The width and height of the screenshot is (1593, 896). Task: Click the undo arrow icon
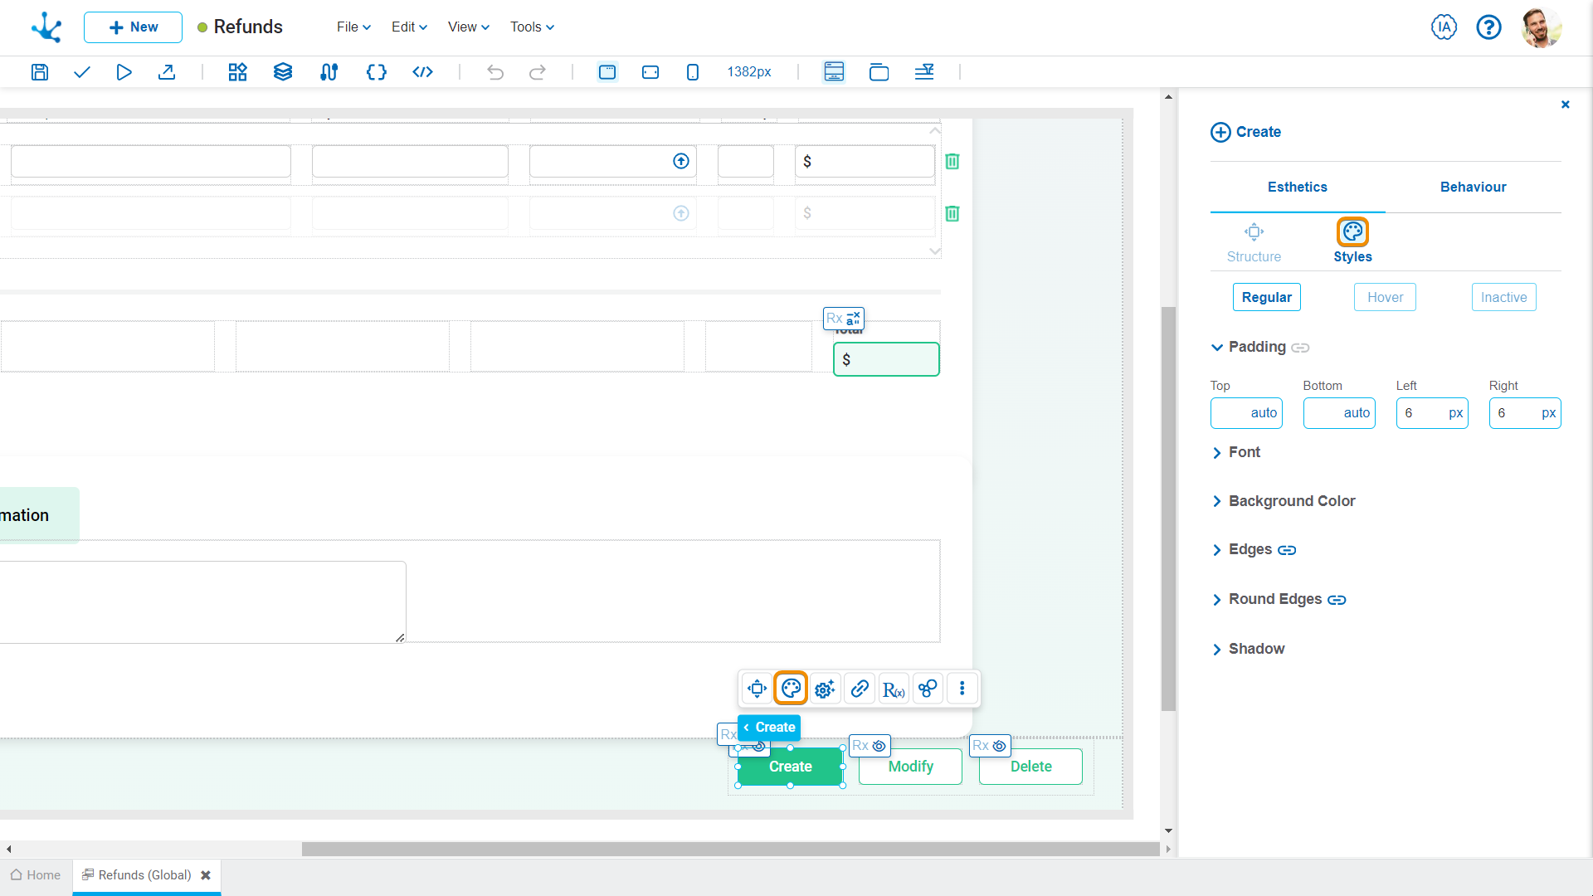pos(495,72)
